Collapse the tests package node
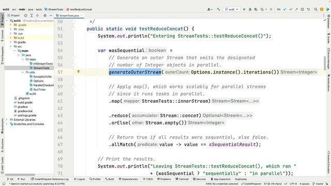The width and height of the screenshot is (331, 186). [x=23, y=59]
